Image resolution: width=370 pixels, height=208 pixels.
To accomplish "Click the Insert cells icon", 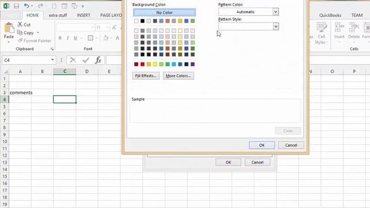I will pyautogui.click(x=339, y=28).
